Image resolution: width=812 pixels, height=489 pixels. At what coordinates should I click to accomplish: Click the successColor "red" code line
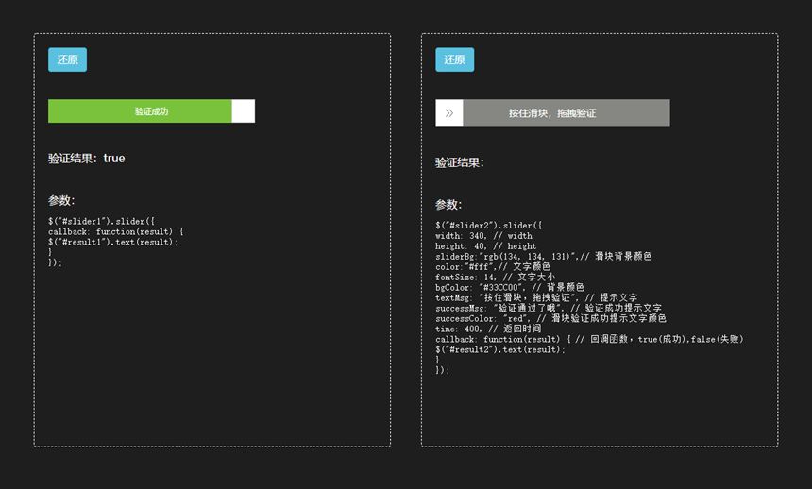point(550,318)
